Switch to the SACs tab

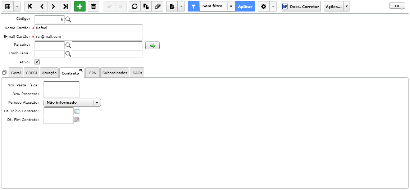coord(137,73)
